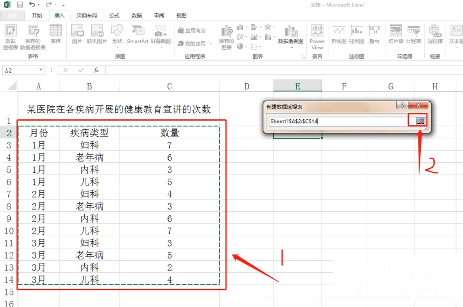Viewport: 463px width, 307px height.
Task: Insert a Win/Loss sparkline
Action: 375,35
